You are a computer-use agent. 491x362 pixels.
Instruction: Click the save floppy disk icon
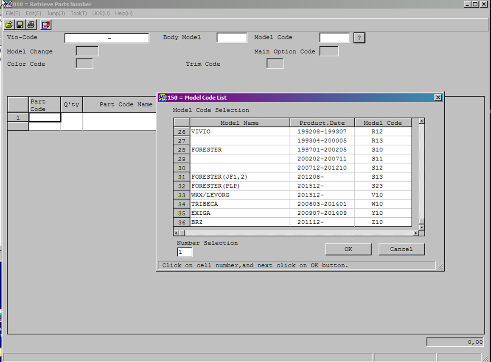20,25
